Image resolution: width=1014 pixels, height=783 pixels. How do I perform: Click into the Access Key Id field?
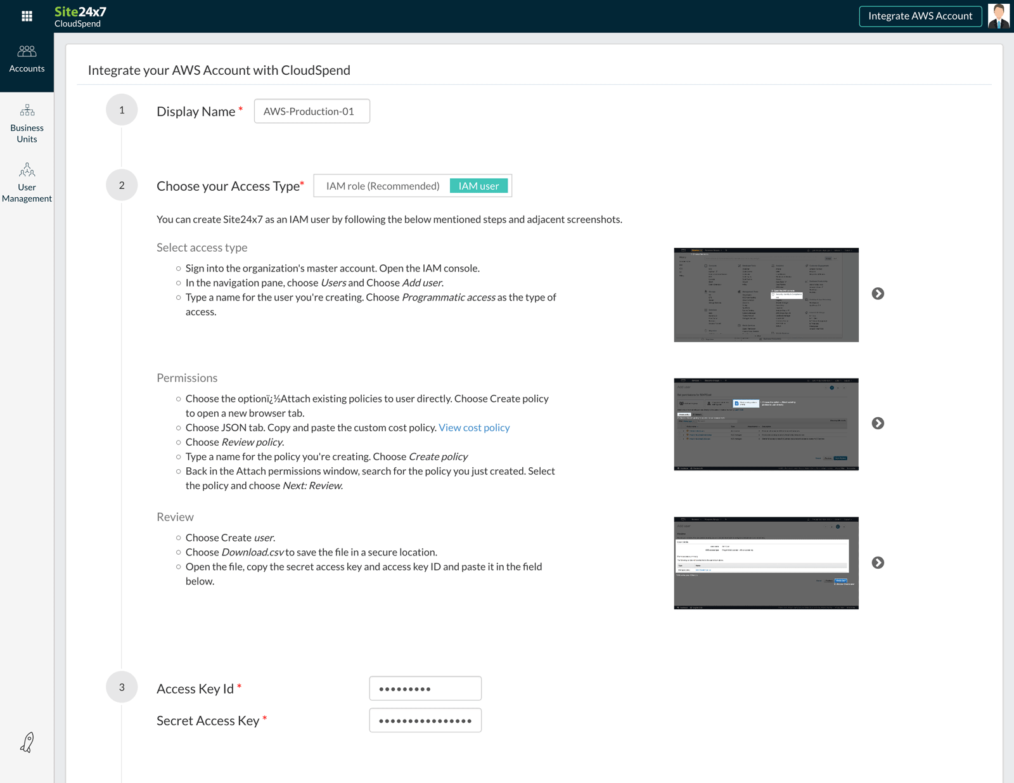(x=425, y=689)
